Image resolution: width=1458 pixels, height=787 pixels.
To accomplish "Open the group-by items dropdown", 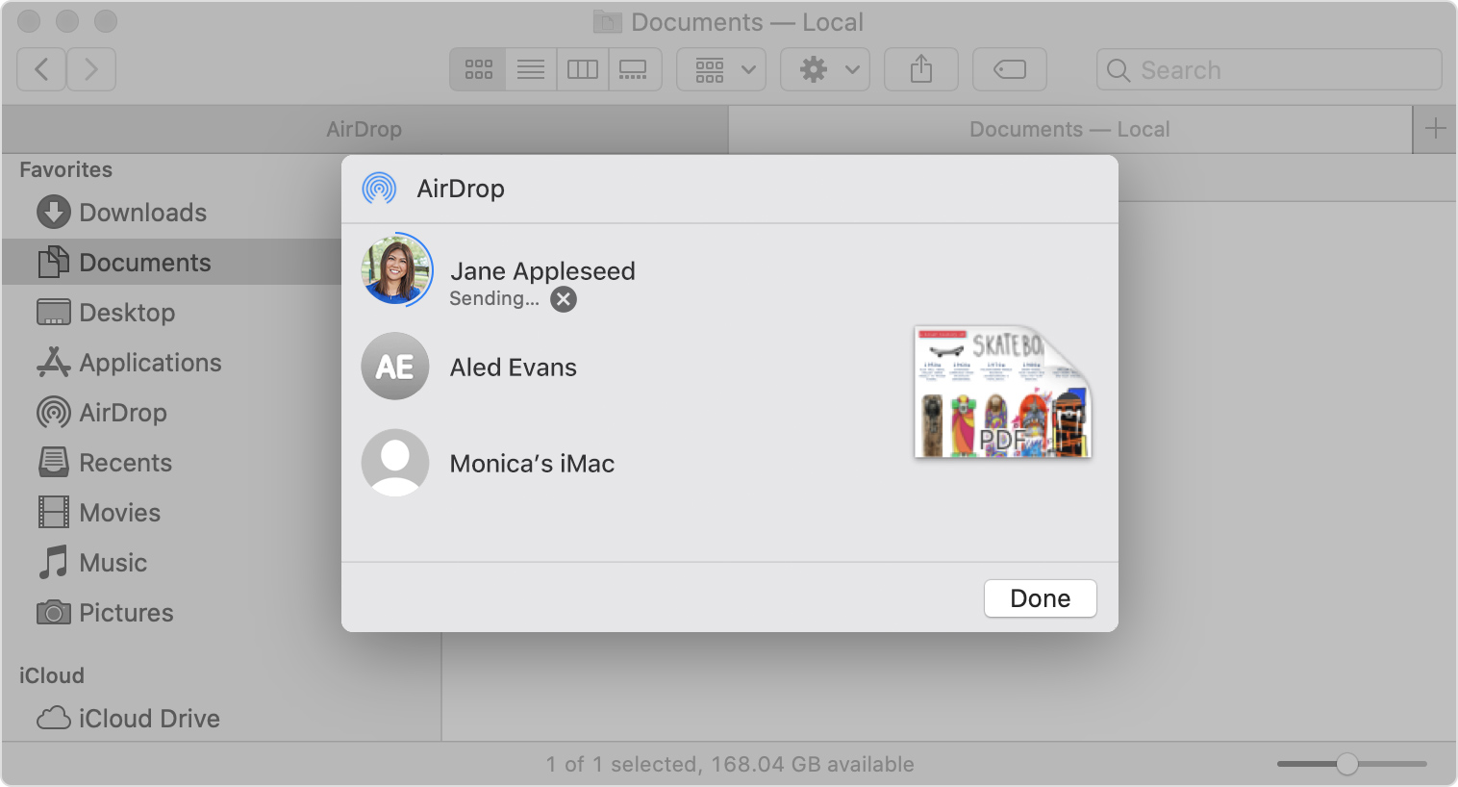I will click(721, 69).
